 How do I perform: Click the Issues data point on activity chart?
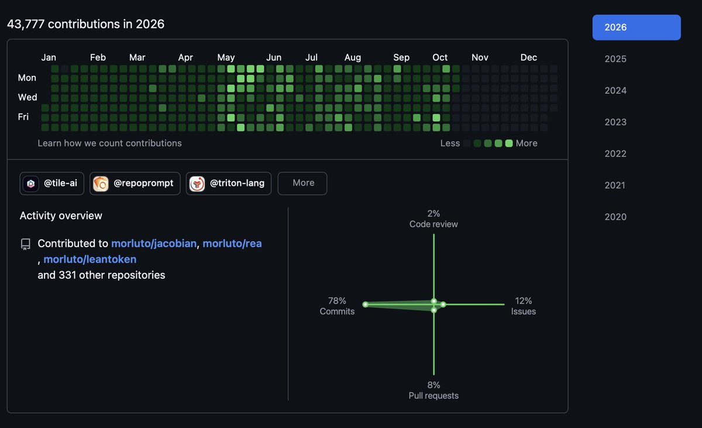443,305
